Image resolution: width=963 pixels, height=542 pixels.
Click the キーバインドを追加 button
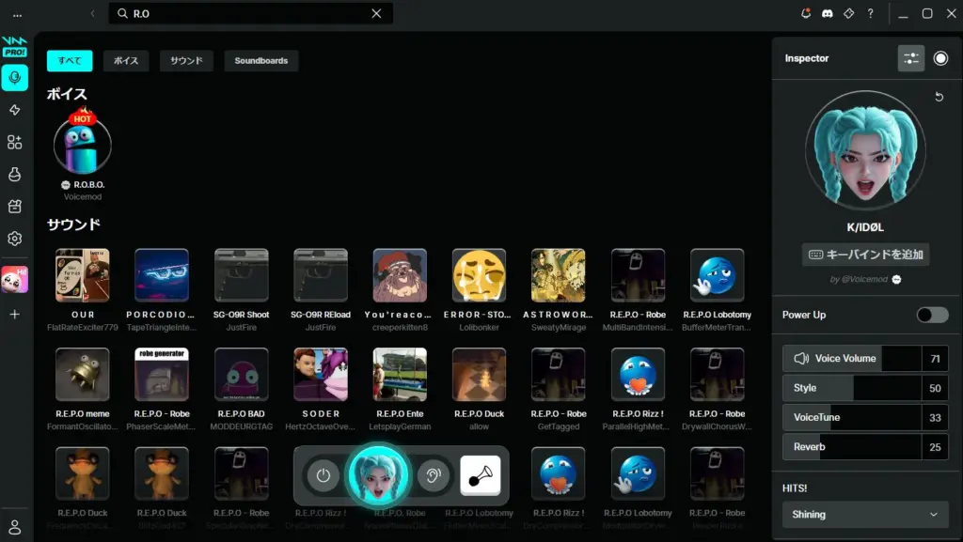tap(865, 255)
